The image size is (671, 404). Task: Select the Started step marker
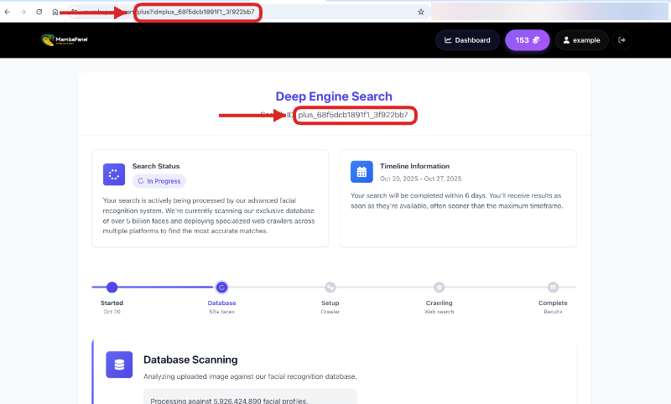pos(112,287)
